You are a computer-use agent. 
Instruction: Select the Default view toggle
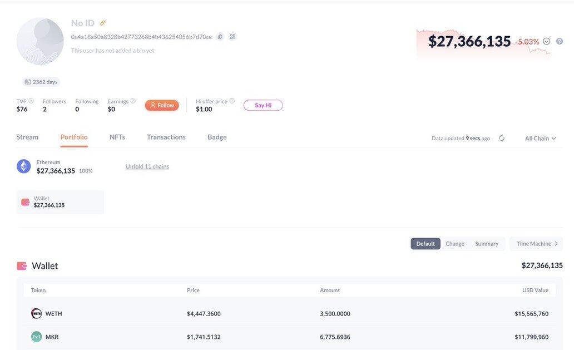pyautogui.click(x=425, y=244)
